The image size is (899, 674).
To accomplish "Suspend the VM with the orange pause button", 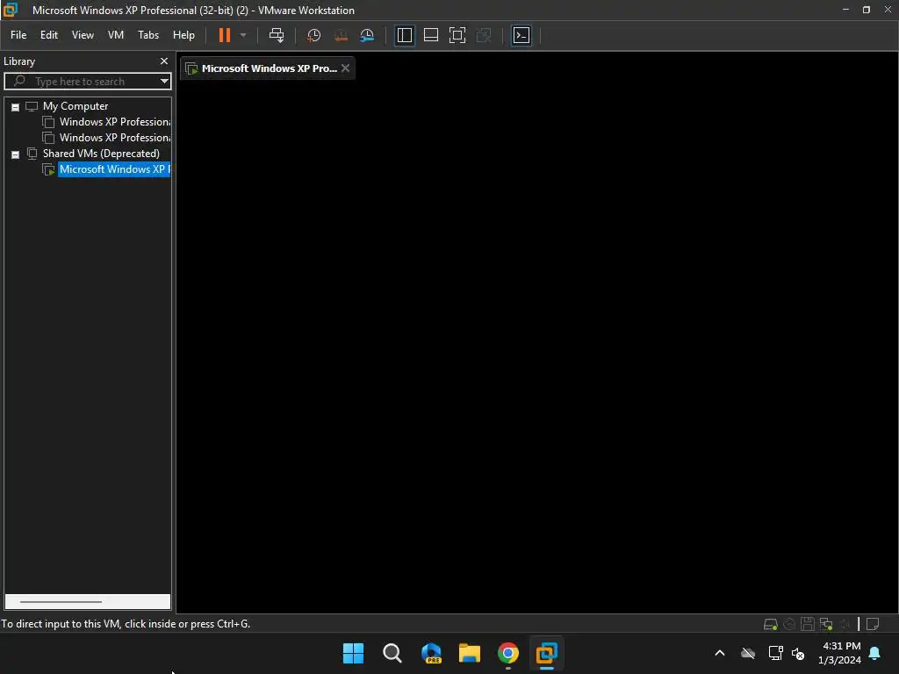I will point(224,35).
